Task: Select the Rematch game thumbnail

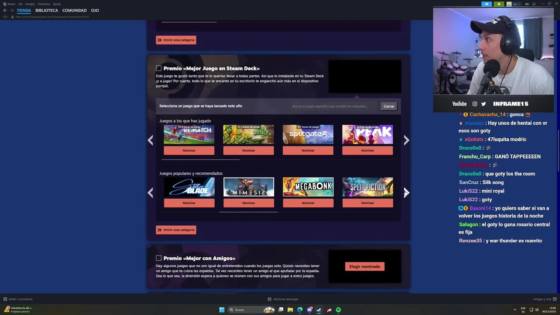Action: click(189, 134)
